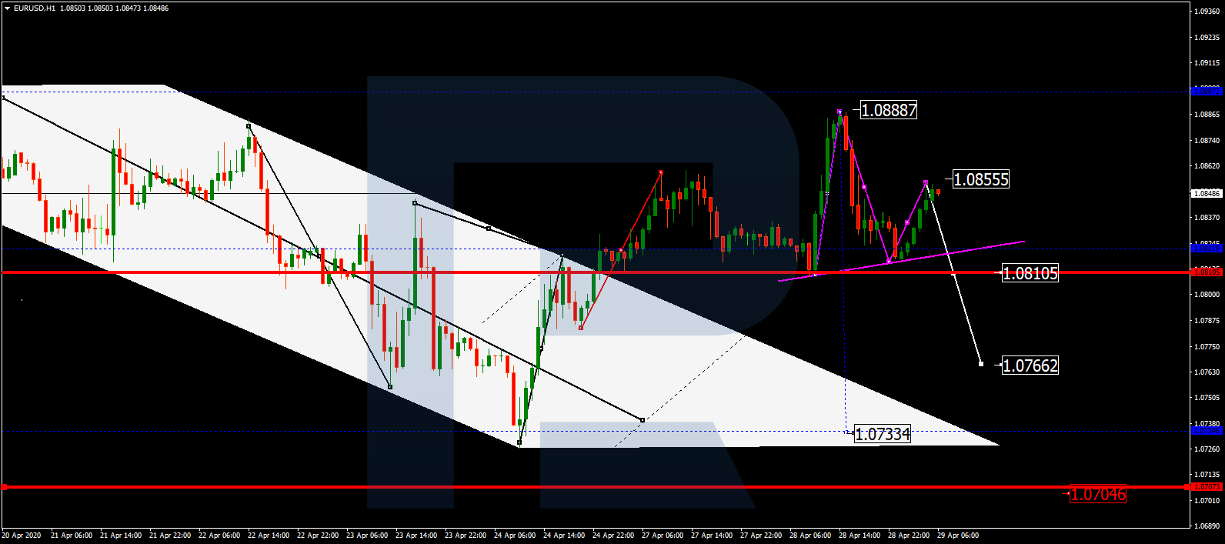Select the magenta marker at the 1.08887 high
Screen dimensions: 1225x544
click(839, 112)
